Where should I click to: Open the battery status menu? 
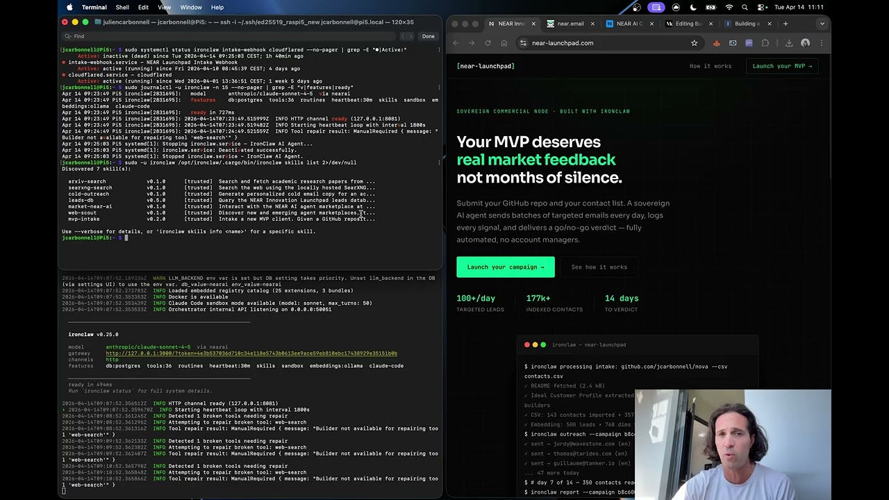pos(711,8)
